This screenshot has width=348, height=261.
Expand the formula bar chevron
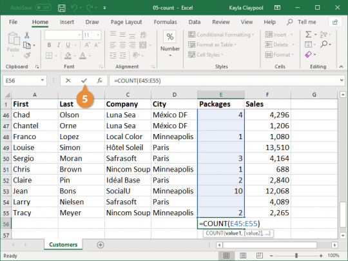pos(342,81)
